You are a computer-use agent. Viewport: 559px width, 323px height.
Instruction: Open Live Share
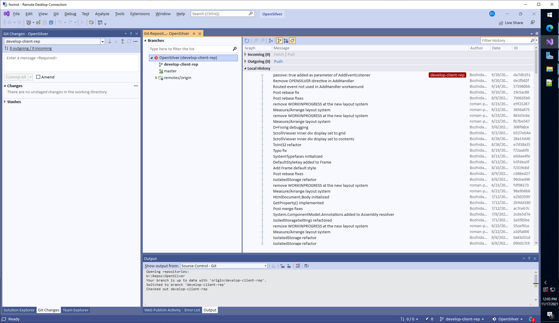coord(511,23)
